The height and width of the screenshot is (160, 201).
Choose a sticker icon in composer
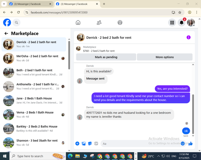pos(90,144)
